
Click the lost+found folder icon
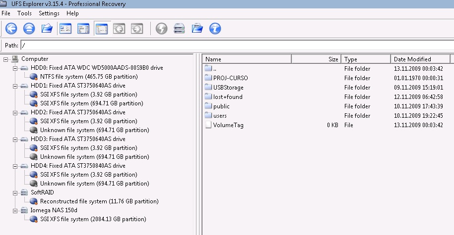(x=208, y=96)
